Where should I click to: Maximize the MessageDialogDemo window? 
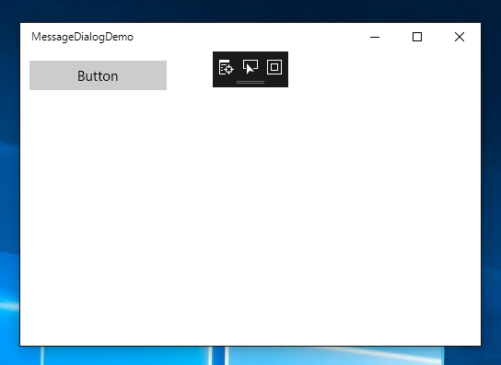(417, 37)
